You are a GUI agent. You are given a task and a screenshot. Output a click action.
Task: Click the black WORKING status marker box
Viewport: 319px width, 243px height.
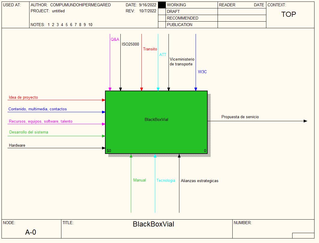coord(162,5)
